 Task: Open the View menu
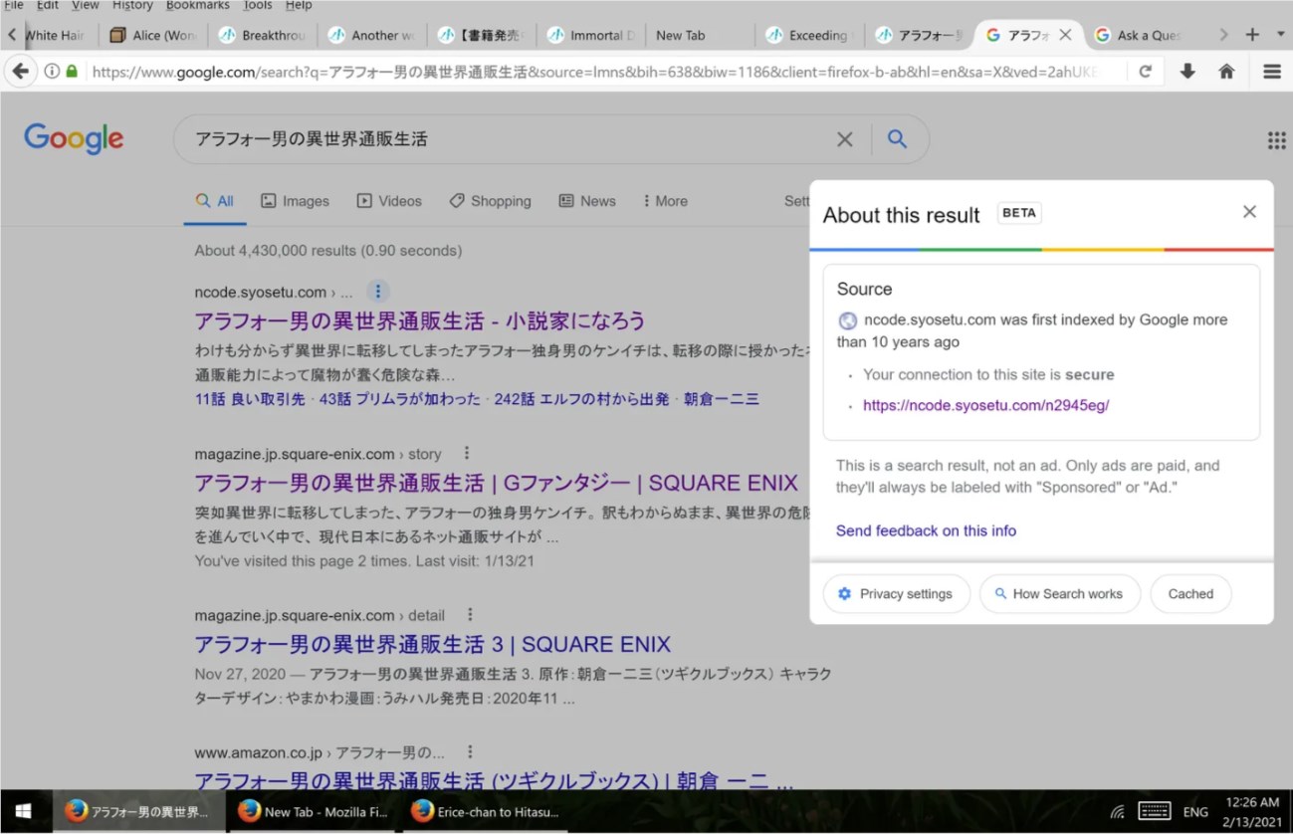[86, 5]
